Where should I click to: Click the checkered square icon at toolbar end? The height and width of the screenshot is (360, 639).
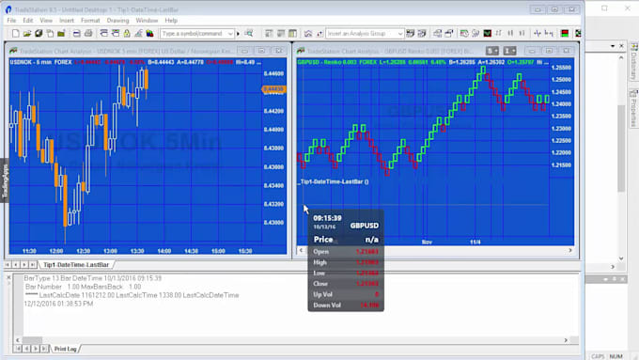coord(578,34)
